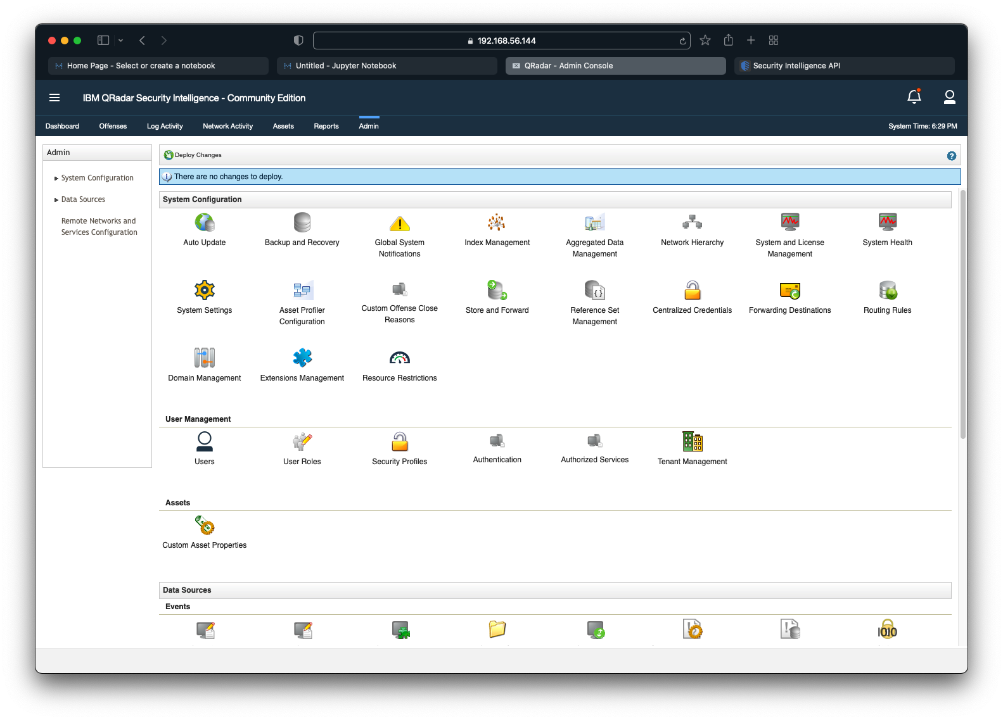Click the Safari share icon
The image size is (1003, 720).
pyautogui.click(x=729, y=40)
